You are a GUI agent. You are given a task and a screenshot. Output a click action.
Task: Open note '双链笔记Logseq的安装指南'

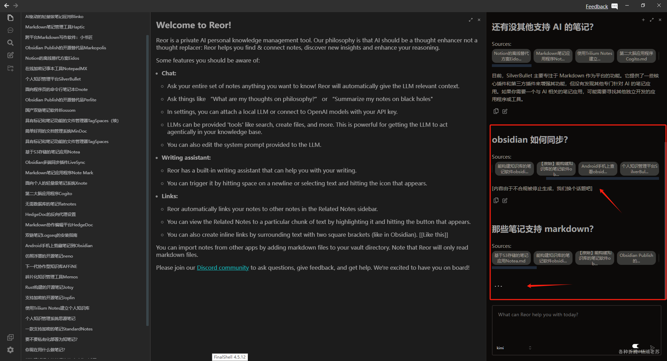coord(51,235)
